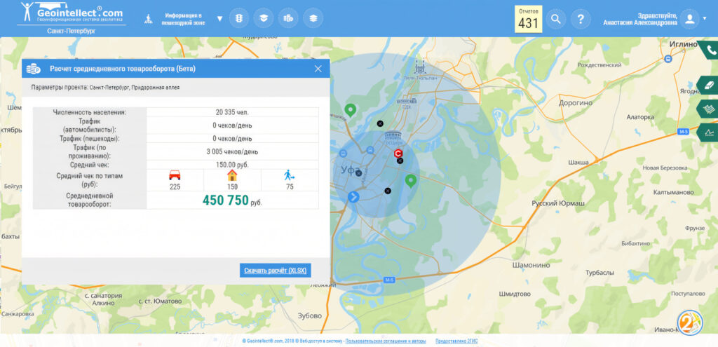Screen dimensions: 718x347
Task: Open the map layers tab on right edge
Action: pos(708,109)
